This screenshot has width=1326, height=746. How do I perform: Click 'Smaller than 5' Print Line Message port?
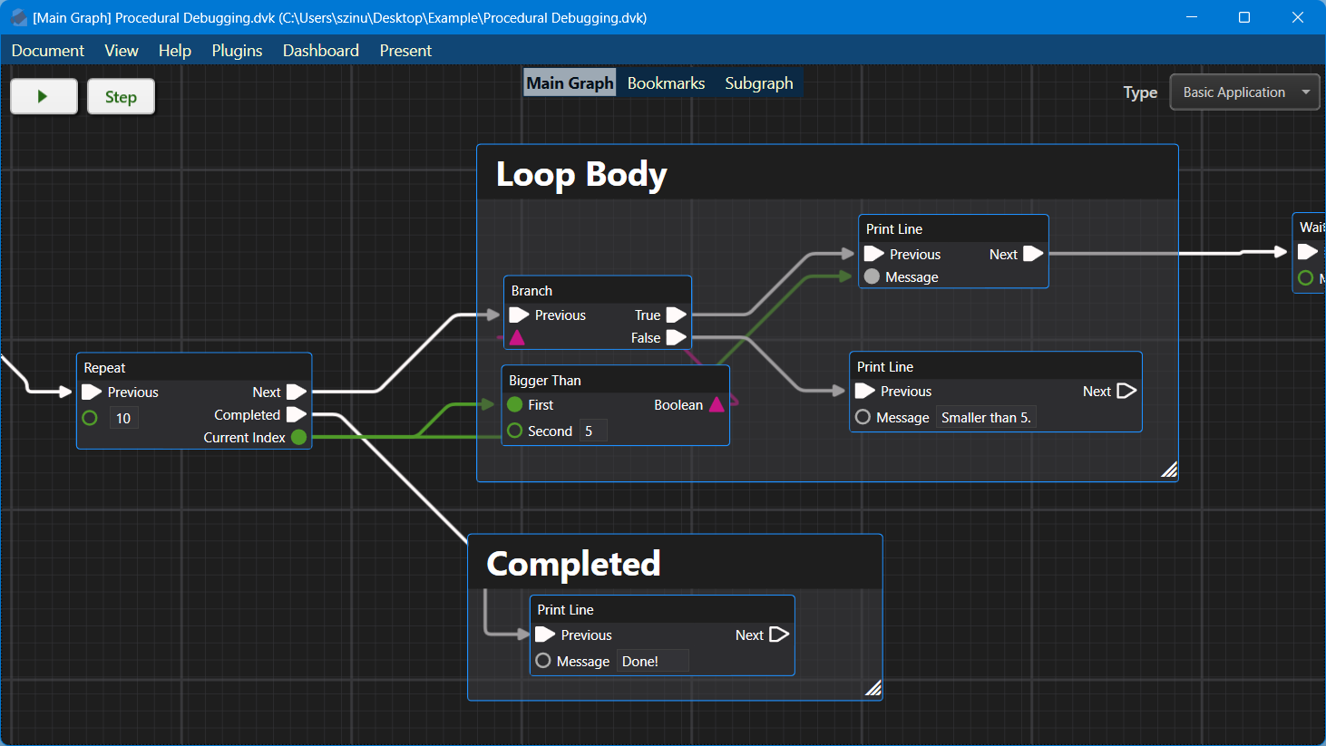(x=863, y=417)
